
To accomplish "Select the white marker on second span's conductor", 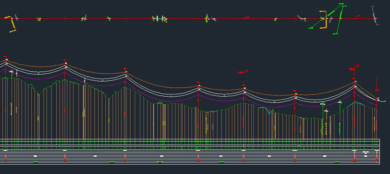I will pos(85,80).
